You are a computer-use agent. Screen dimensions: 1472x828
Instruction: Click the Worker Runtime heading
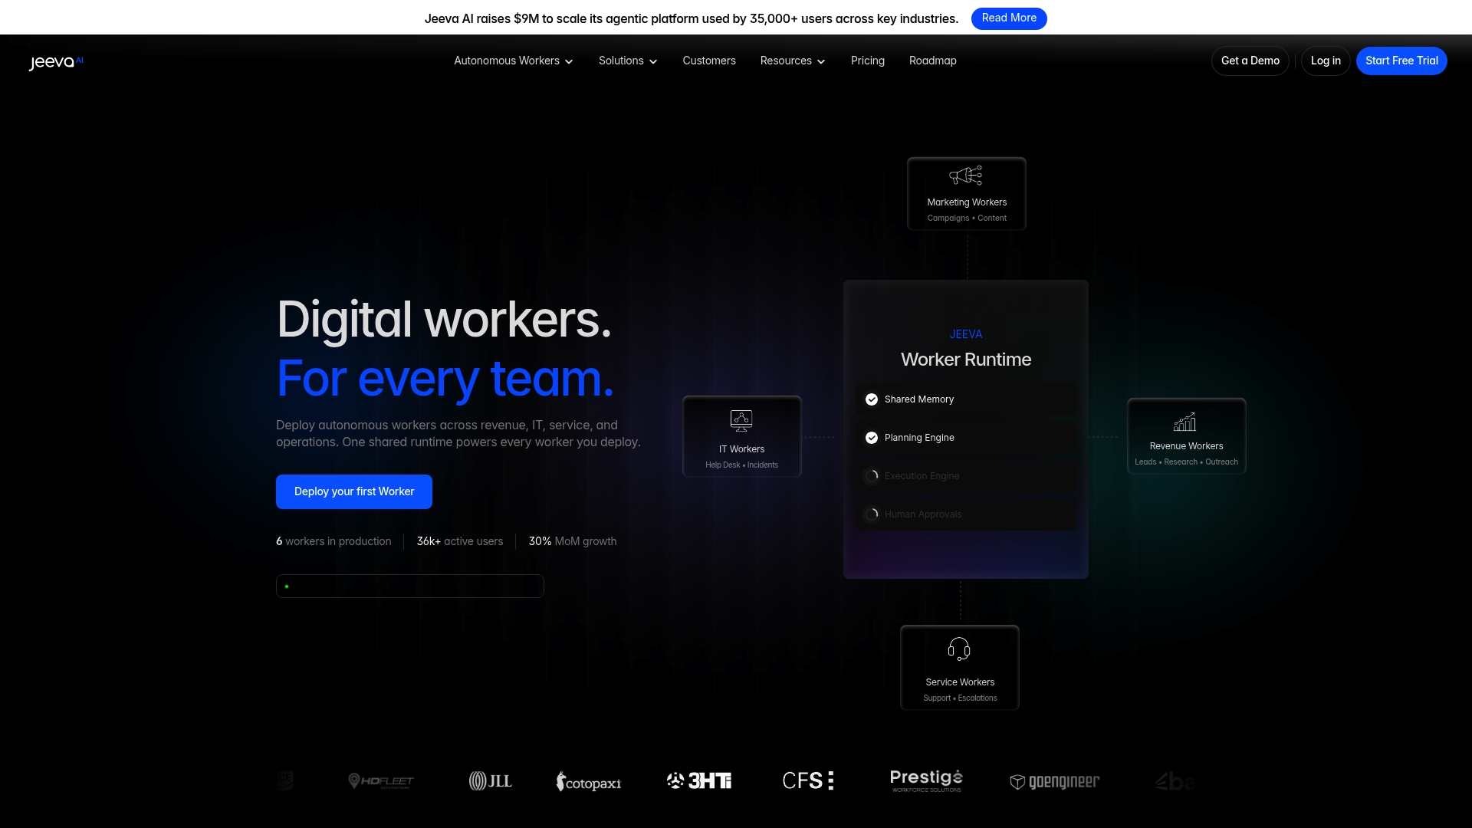pyautogui.click(x=966, y=360)
